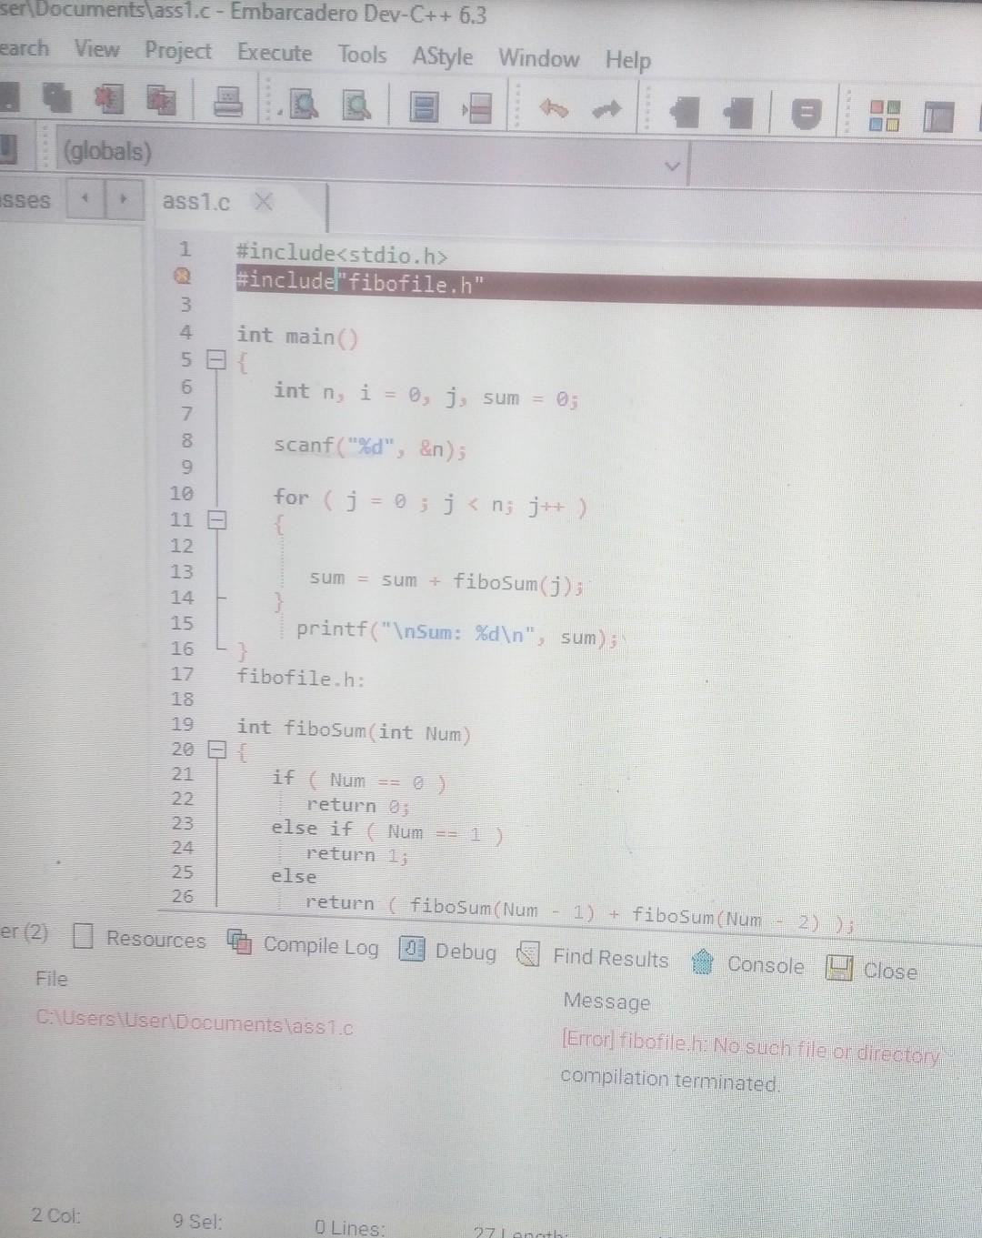Viewport: 982px width, 1238px height.
Task: Click the Goto Function toolbar icon
Action: pyautogui.click(x=423, y=107)
